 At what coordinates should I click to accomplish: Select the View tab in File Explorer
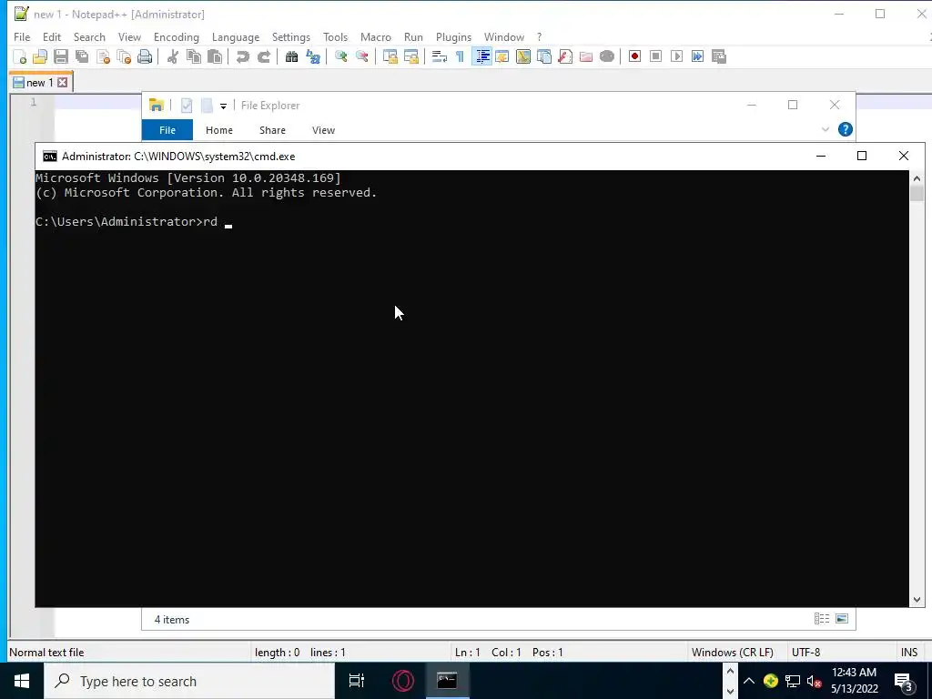(x=323, y=130)
